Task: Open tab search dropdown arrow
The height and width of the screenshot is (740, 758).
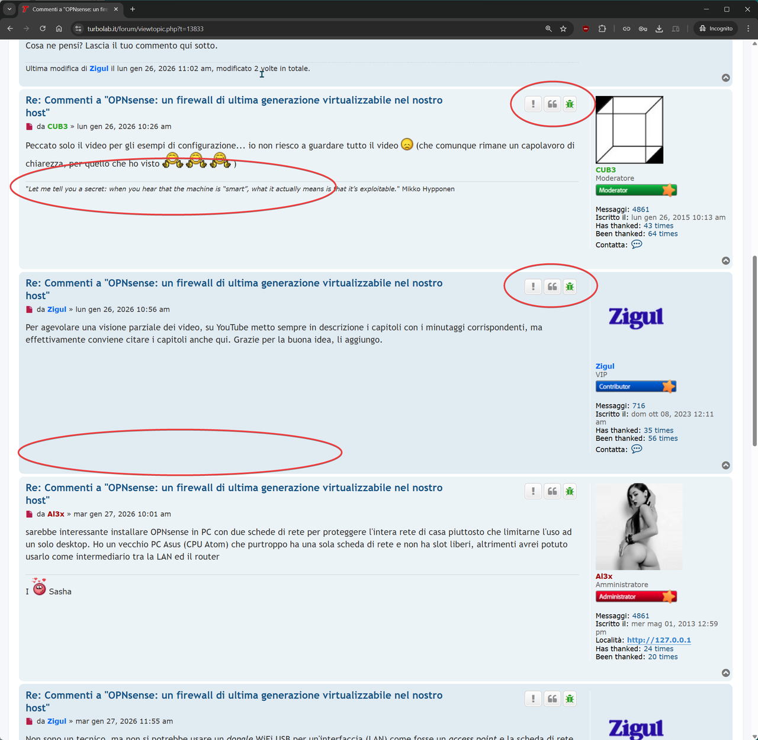Action: click(x=9, y=9)
